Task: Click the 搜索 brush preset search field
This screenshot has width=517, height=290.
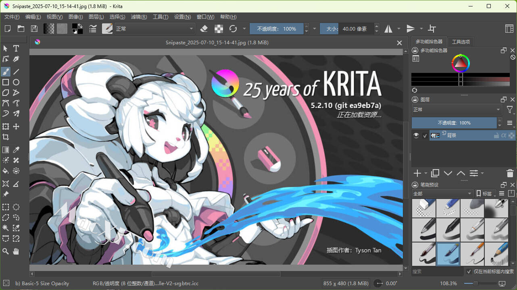Action: 438,271
